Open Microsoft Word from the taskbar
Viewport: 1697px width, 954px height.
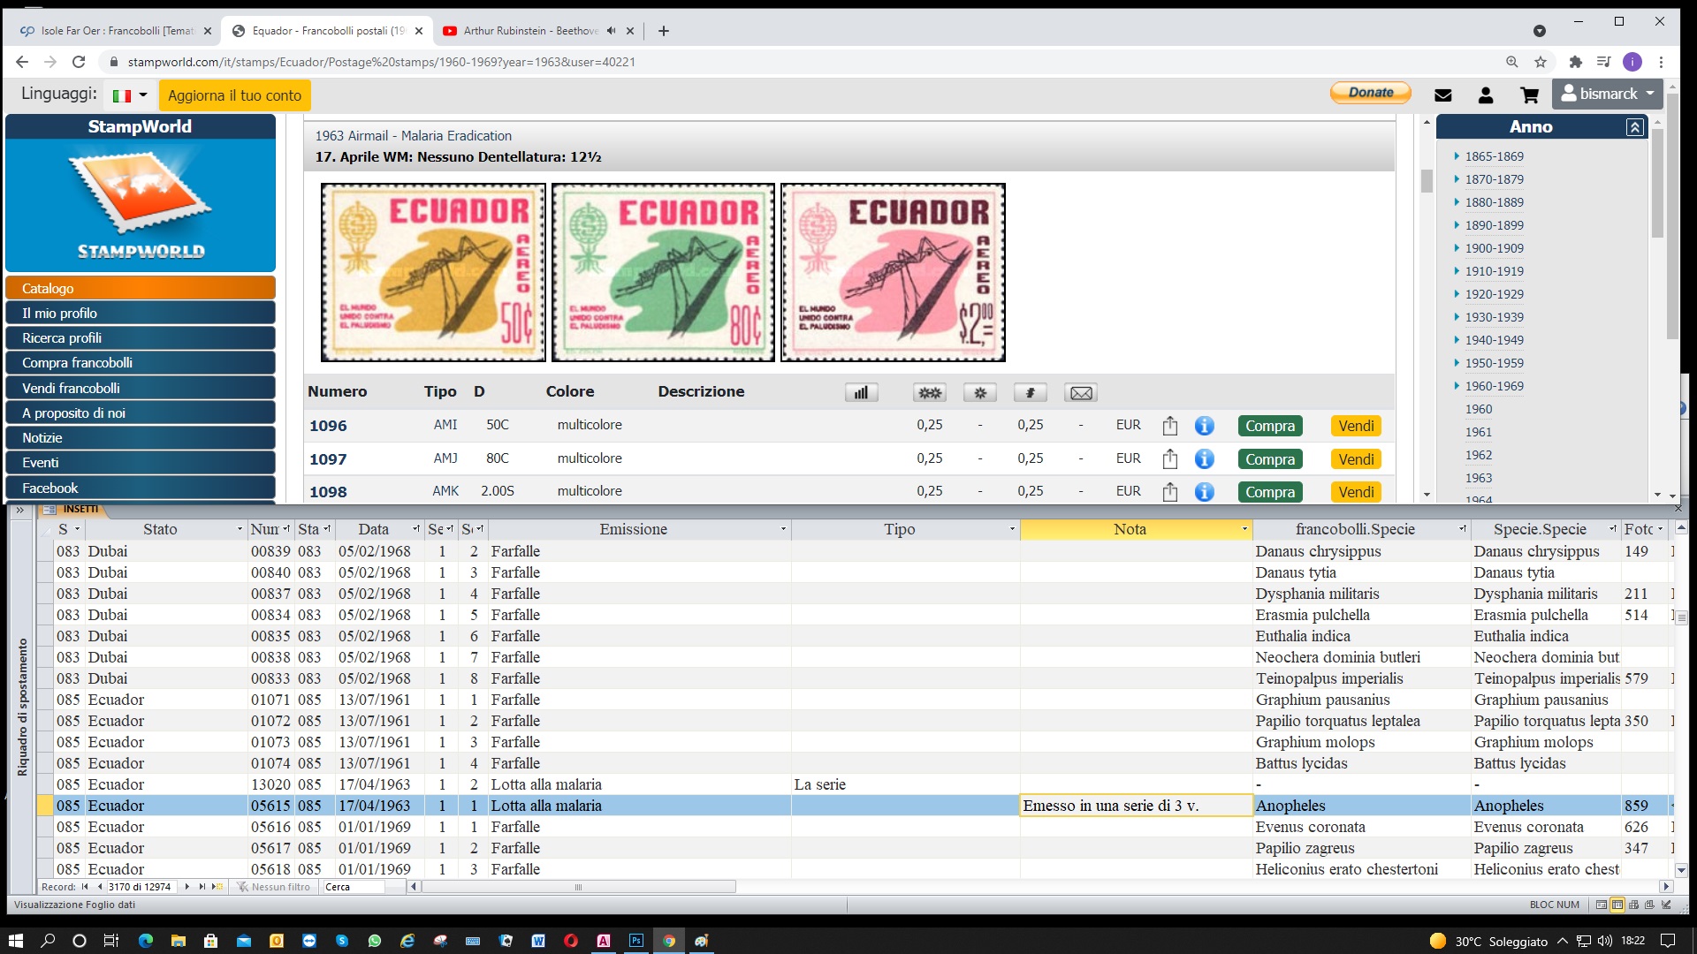(x=537, y=941)
